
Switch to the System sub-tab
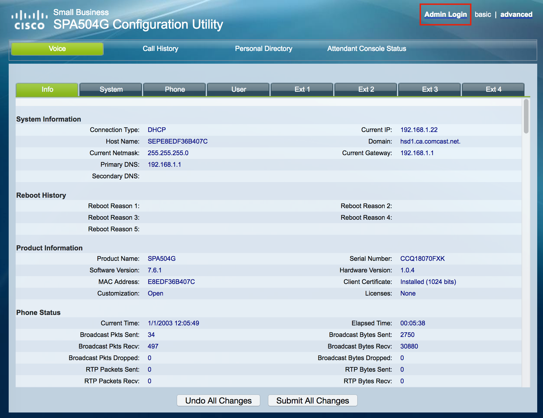(111, 89)
